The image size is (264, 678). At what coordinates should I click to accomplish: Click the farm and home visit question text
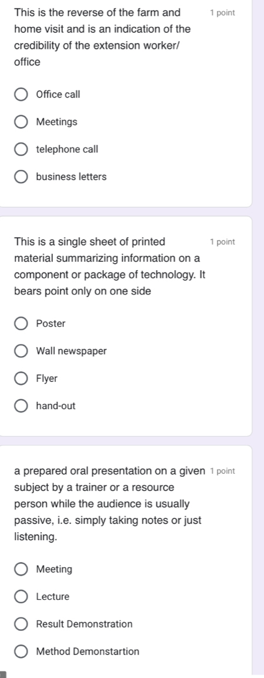pos(102,37)
